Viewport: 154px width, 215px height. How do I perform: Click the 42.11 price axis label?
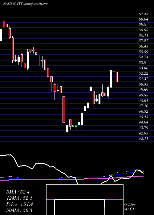point(144,139)
